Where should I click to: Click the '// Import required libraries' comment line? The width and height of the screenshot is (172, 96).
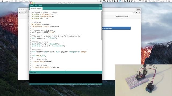pyautogui.click(x=44, y=13)
